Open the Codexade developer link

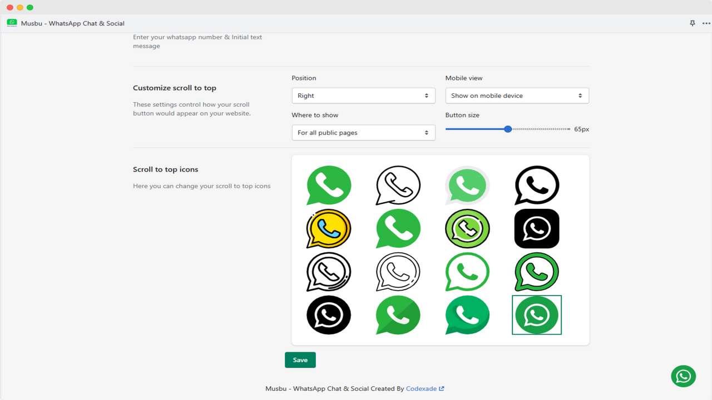click(x=422, y=388)
